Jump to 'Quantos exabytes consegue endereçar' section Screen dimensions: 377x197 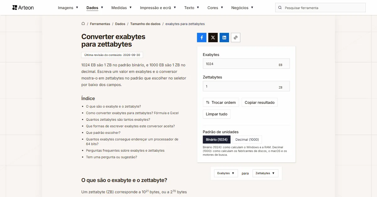132,142
